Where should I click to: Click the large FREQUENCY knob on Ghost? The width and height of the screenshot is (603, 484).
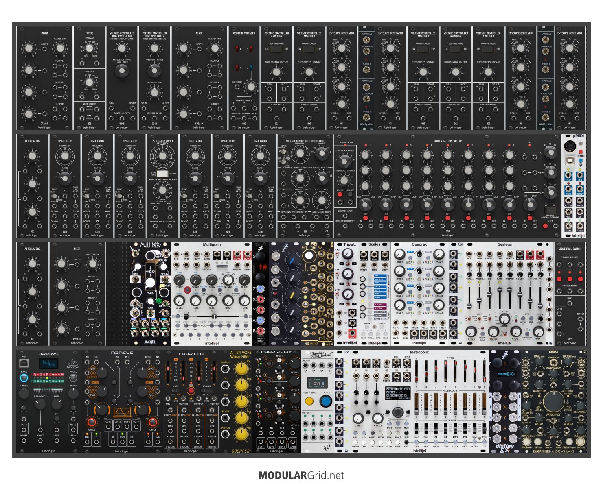(554, 401)
